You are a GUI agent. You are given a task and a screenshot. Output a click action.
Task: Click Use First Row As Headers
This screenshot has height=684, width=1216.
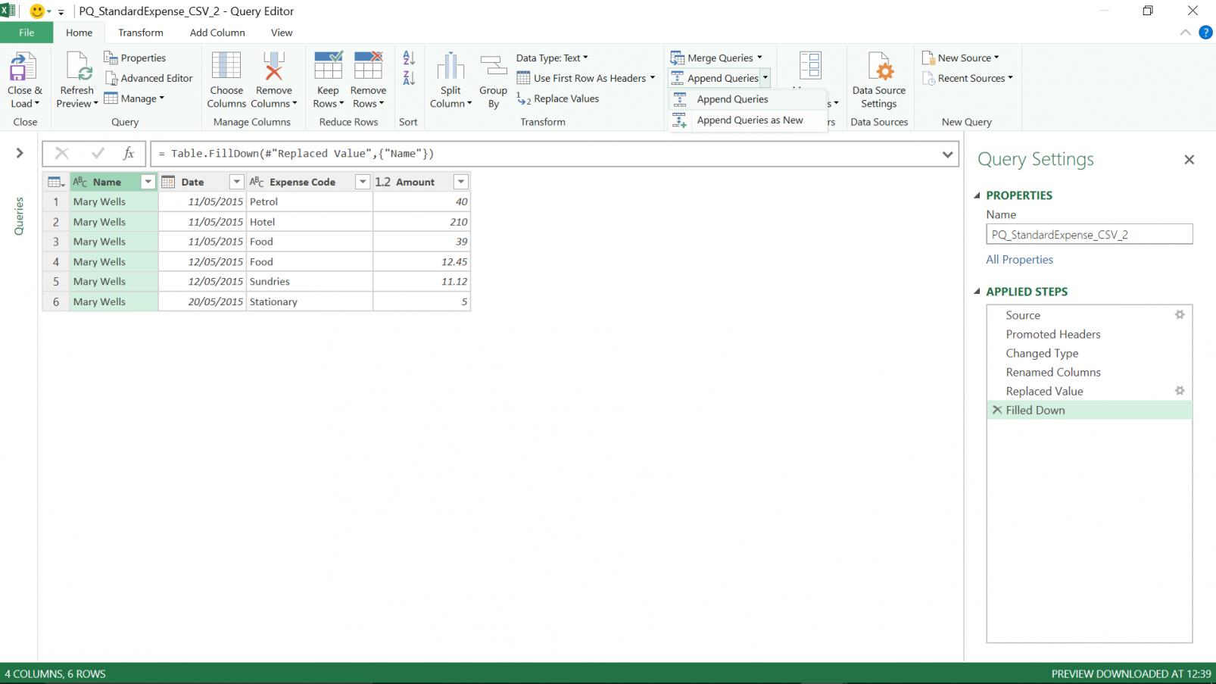coord(585,78)
